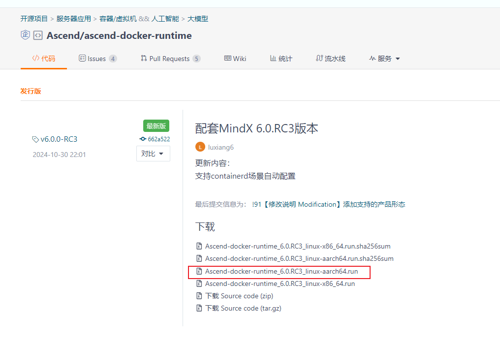Image resolution: width=500 pixels, height=346 pixels.
Task: Go to 人工智能 breadcrumb
Action: [165, 19]
